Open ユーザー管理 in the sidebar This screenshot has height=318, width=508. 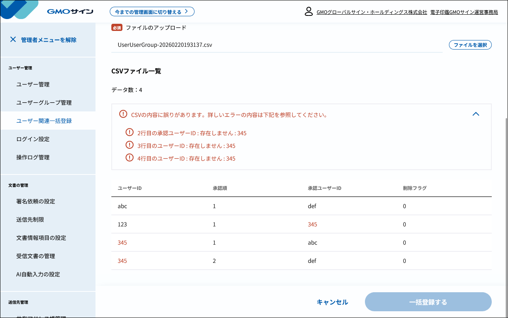pos(33,84)
